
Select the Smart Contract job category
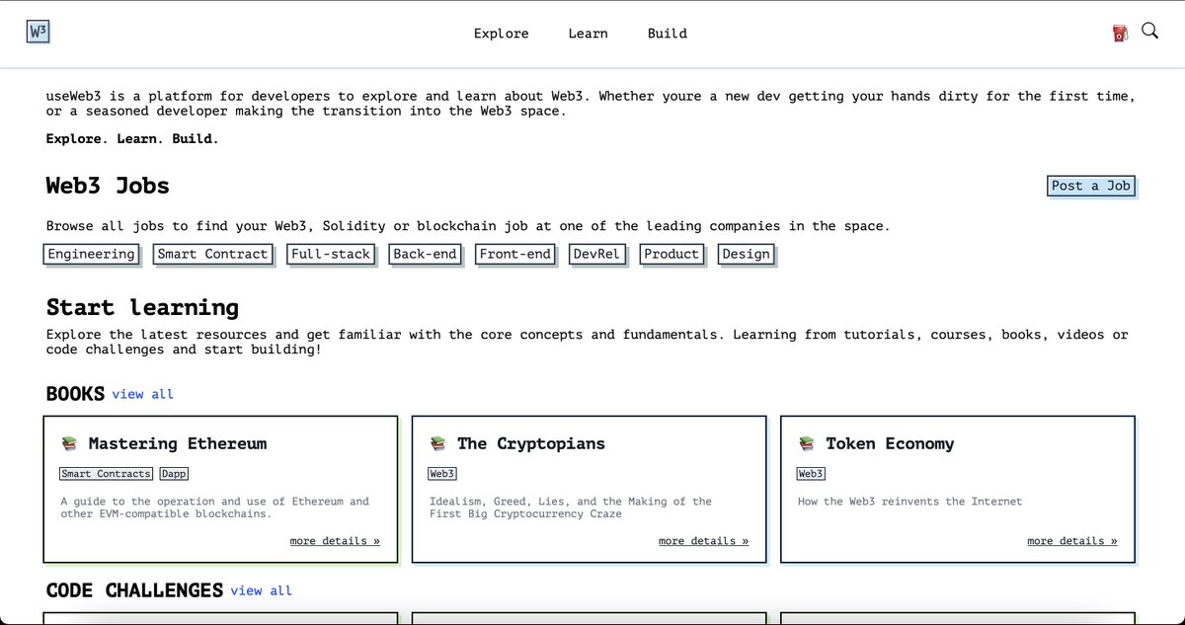click(x=212, y=254)
